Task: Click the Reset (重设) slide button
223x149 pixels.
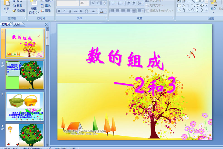Action: coord(45,5)
